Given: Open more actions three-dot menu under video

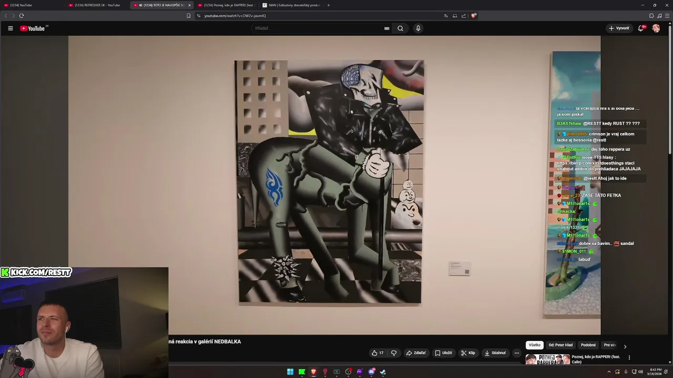Looking at the screenshot, I should pos(517,353).
